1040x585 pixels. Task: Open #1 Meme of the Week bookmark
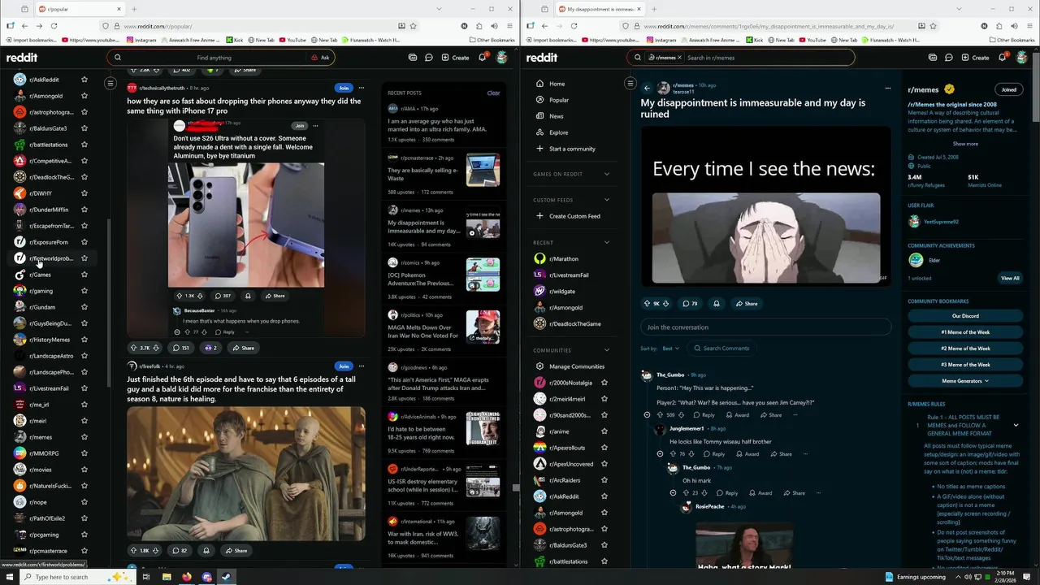coord(965,332)
